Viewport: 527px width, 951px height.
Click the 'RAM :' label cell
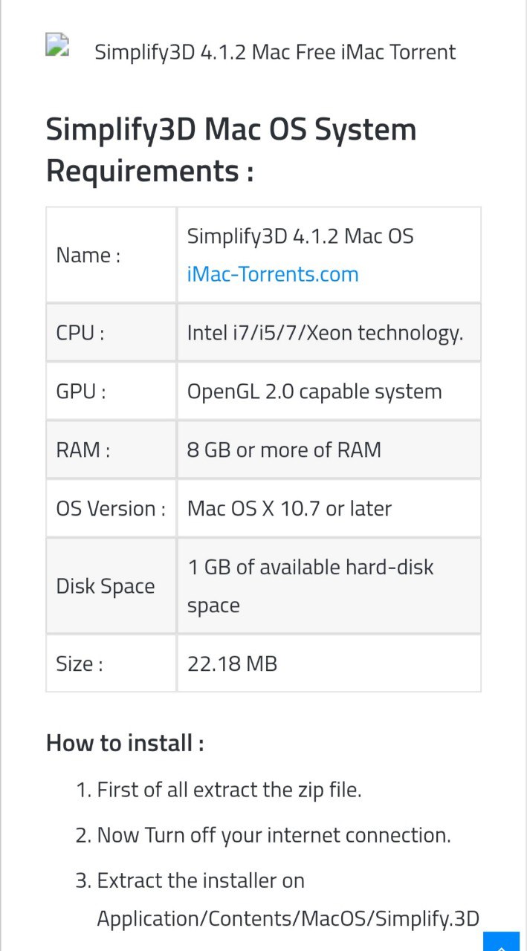[111, 449]
